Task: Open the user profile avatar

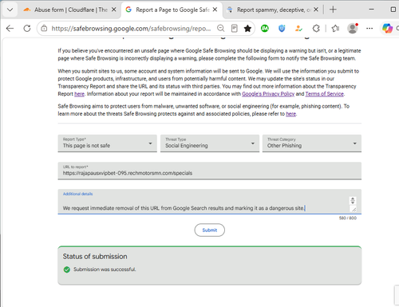Action: tap(353, 29)
